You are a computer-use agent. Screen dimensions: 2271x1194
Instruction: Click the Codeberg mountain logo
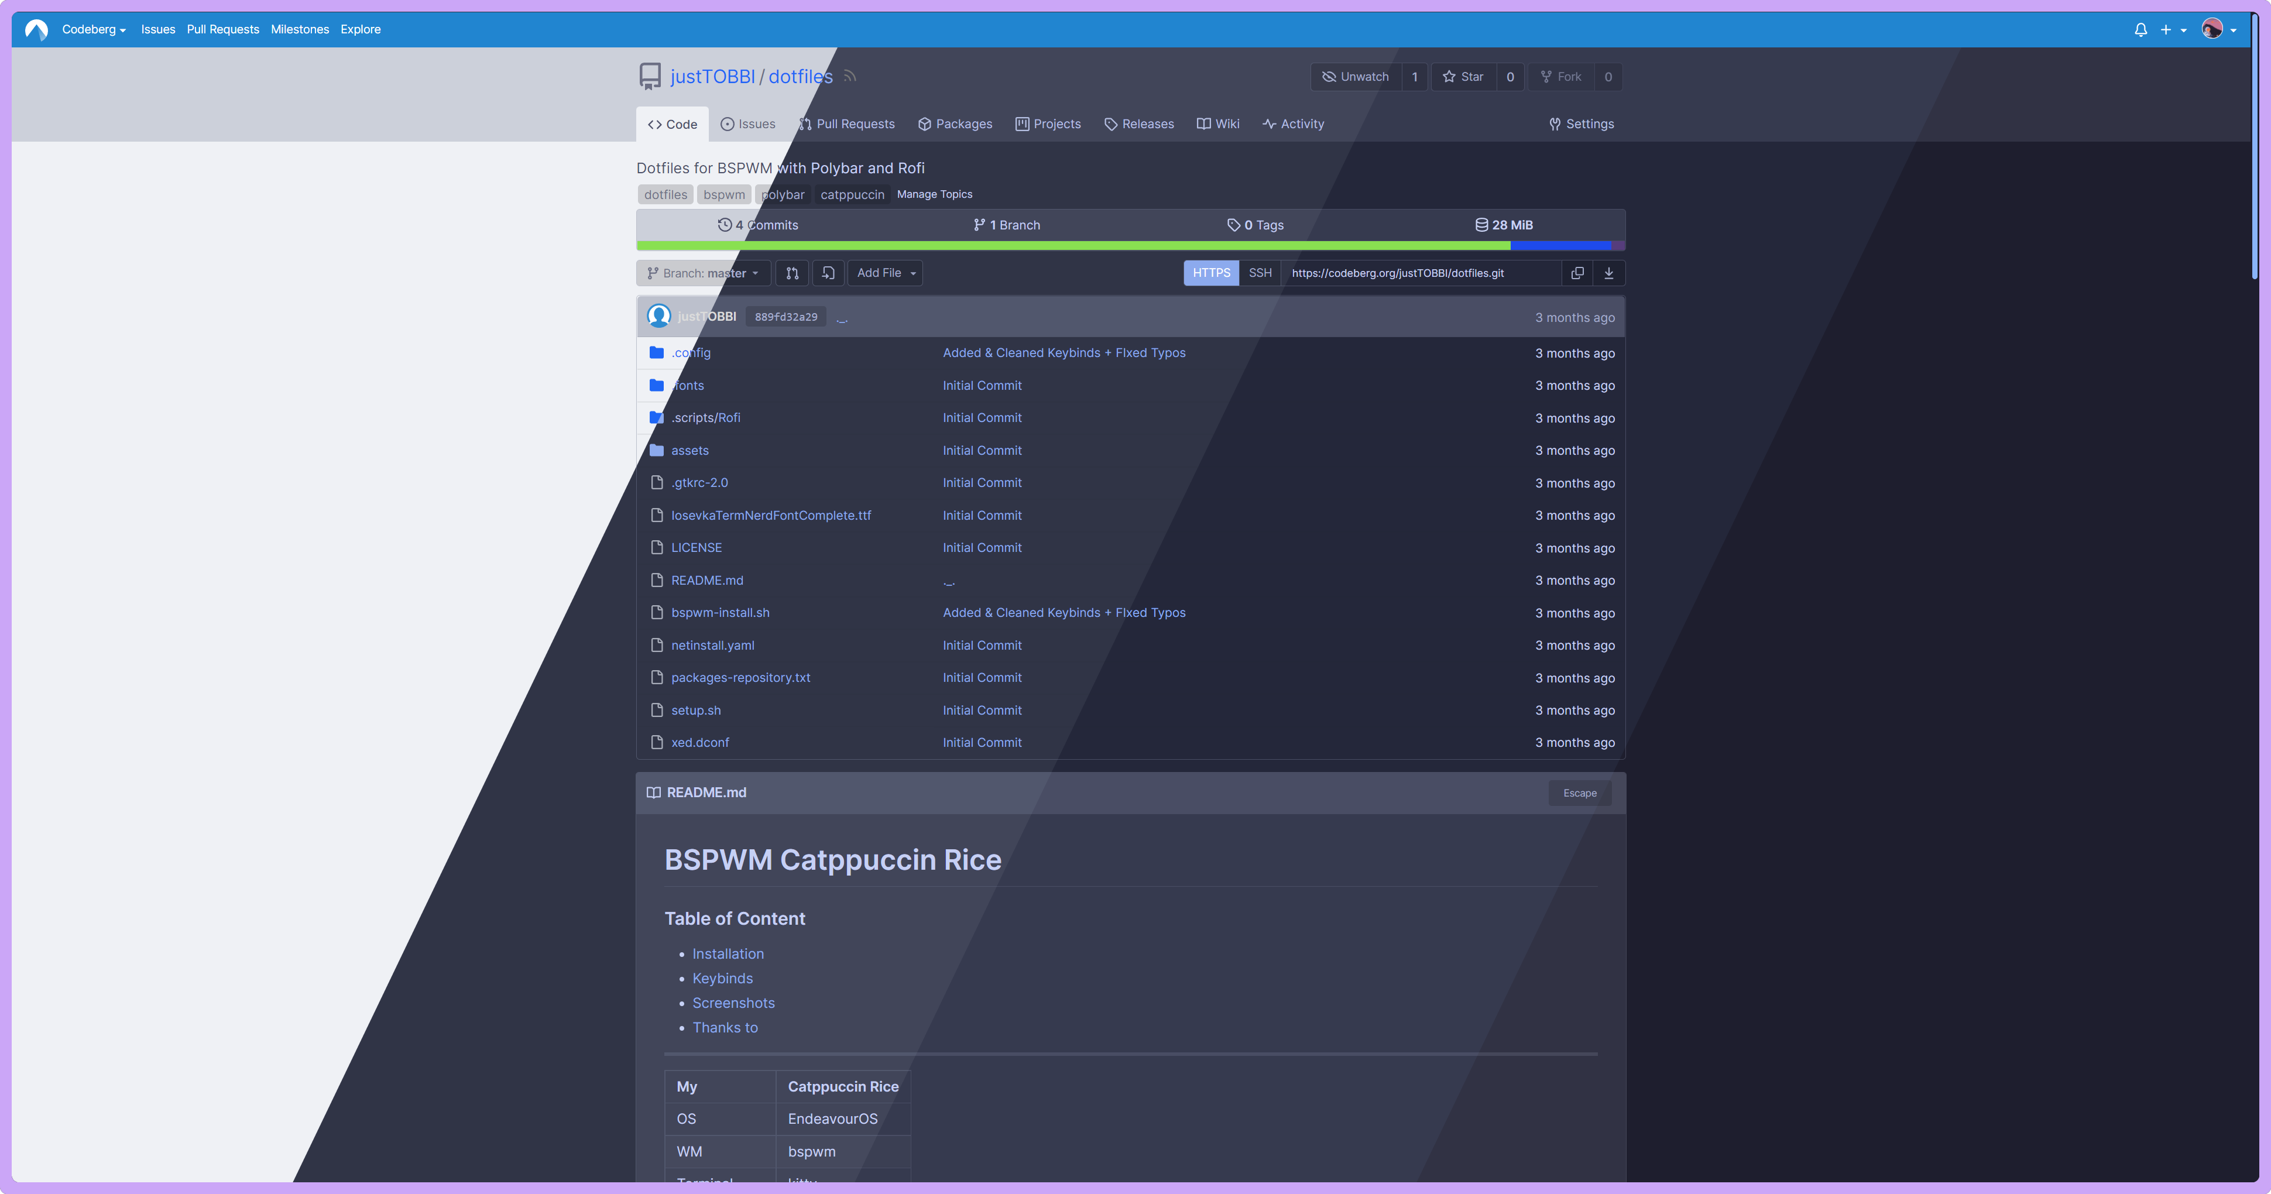coord(36,29)
